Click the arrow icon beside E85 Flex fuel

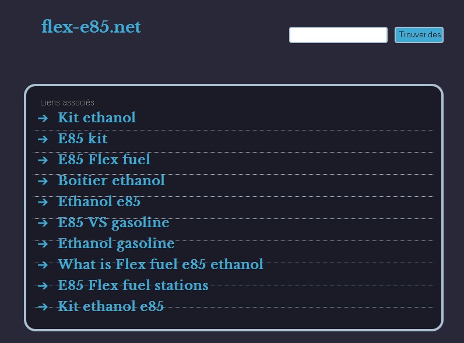[43, 160]
